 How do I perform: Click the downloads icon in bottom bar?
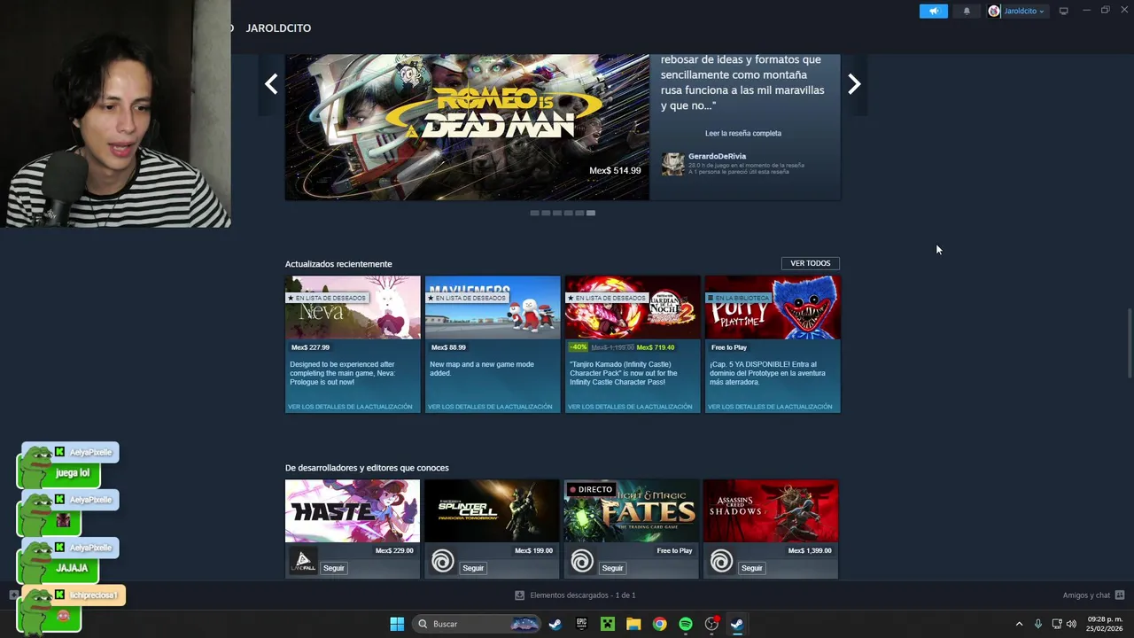520,595
